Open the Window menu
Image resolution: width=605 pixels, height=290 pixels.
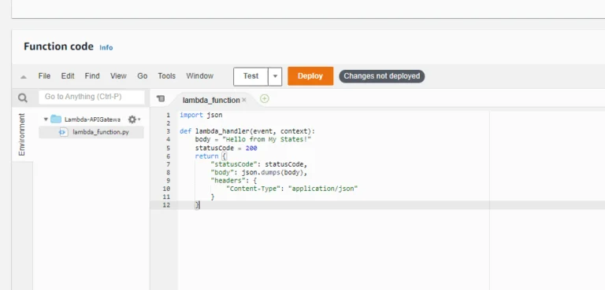200,76
